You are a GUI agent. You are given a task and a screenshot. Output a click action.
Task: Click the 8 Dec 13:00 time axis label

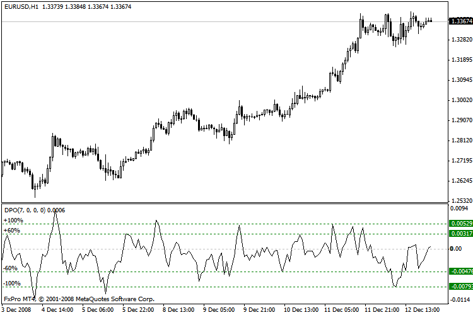[x=178, y=309]
